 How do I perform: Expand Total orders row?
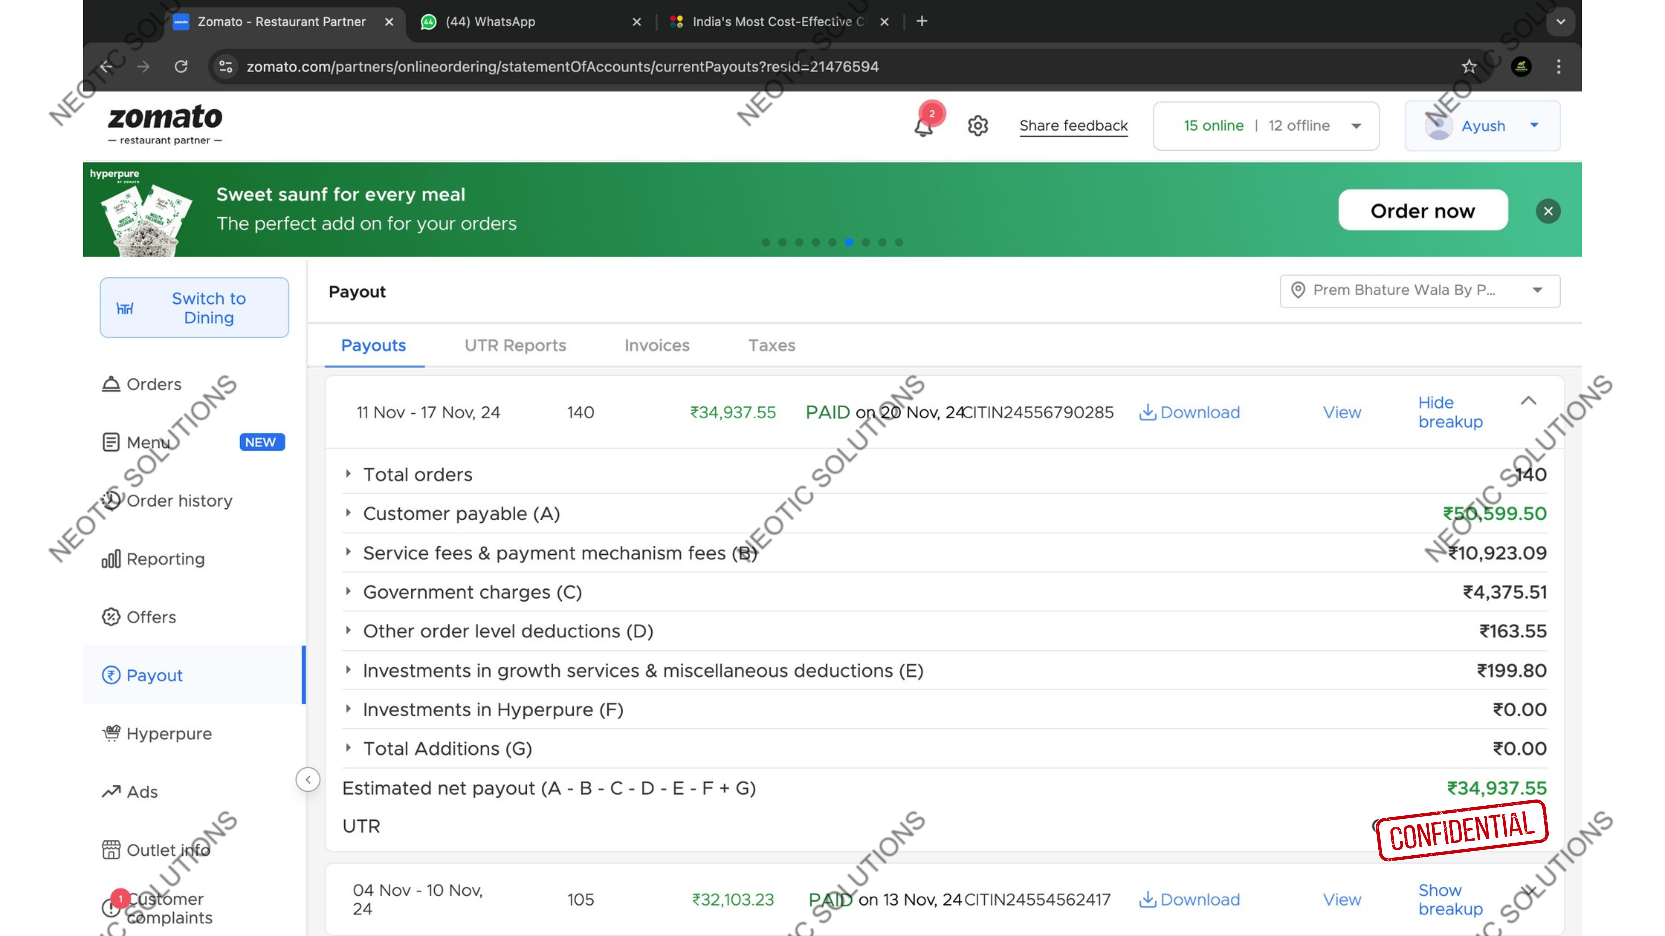pos(348,473)
